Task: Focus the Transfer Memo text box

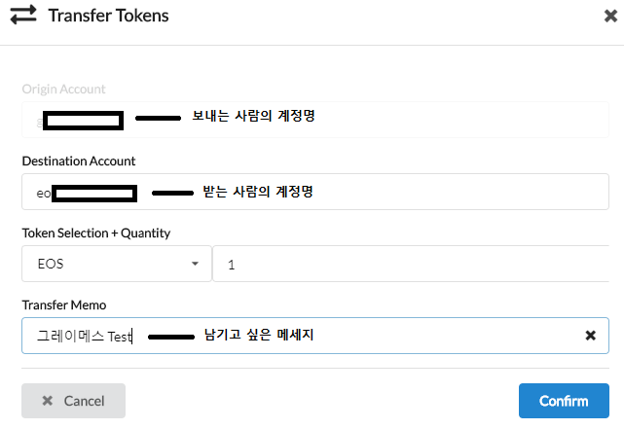Action: [x=315, y=336]
